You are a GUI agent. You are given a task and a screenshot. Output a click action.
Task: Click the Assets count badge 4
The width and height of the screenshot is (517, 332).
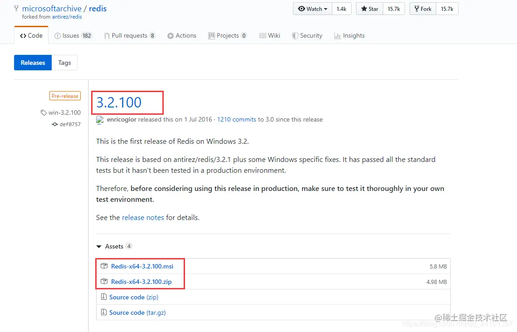[129, 246]
